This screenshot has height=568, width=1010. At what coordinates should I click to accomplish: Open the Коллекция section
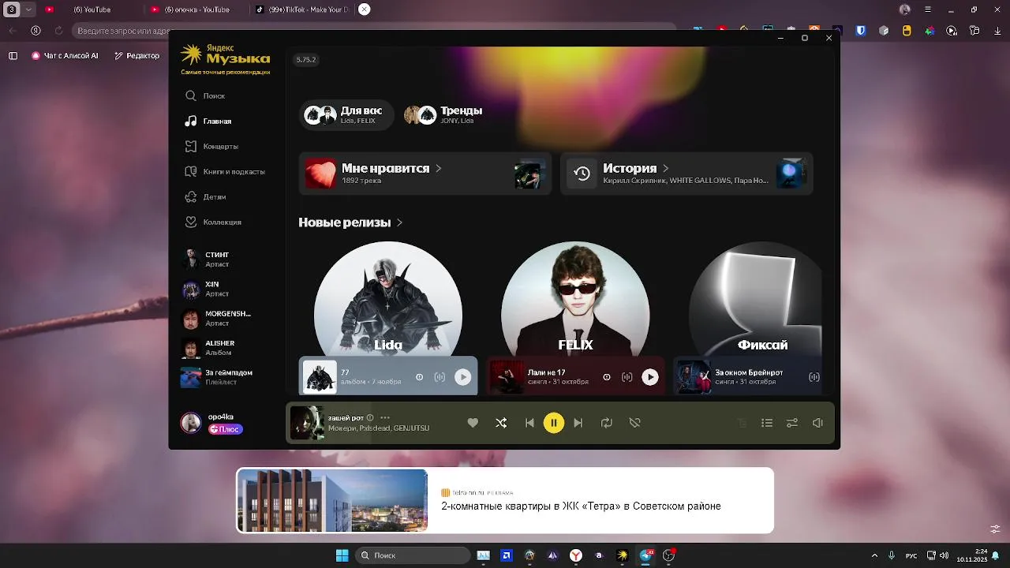pyautogui.click(x=213, y=222)
